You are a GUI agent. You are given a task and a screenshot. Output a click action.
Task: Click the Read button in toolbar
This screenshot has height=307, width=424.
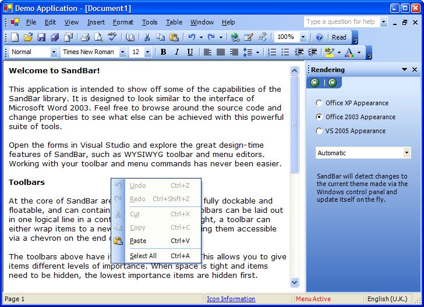339,37
